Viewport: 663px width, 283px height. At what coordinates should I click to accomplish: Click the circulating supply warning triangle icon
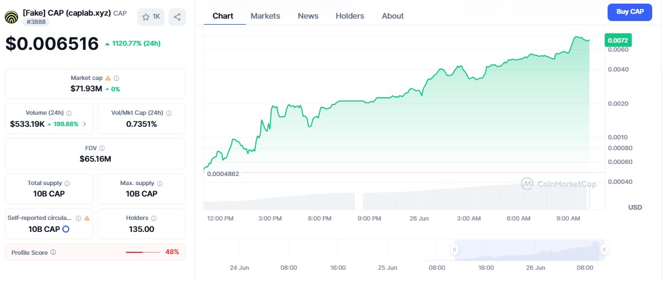coord(87,218)
